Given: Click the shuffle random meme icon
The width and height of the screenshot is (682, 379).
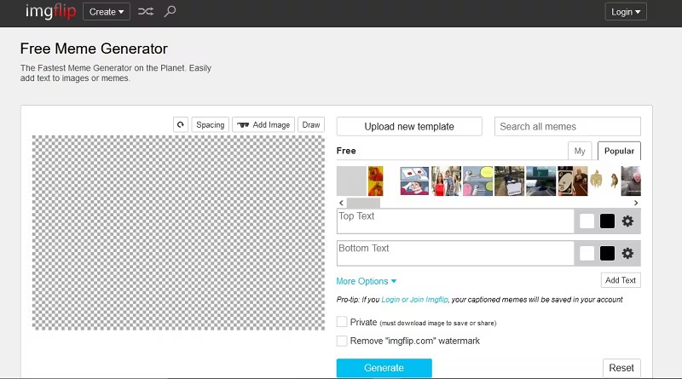Looking at the screenshot, I should point(146,12).
